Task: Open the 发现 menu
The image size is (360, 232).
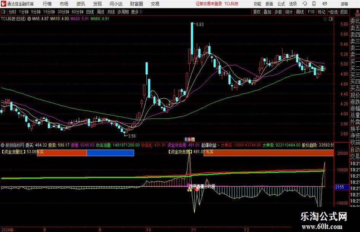Action: (98, 4)
